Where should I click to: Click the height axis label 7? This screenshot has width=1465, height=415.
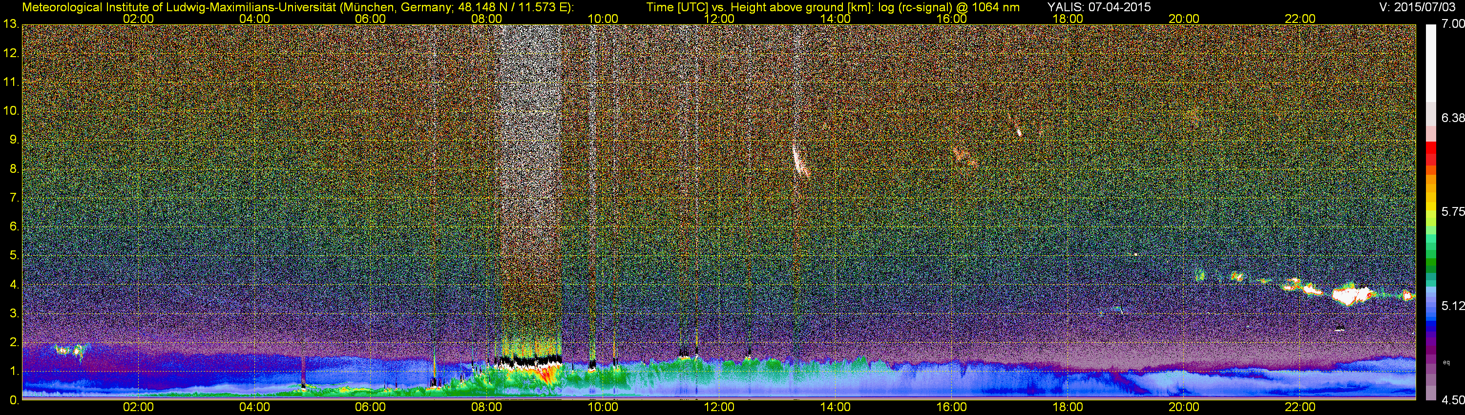(14, 198)
